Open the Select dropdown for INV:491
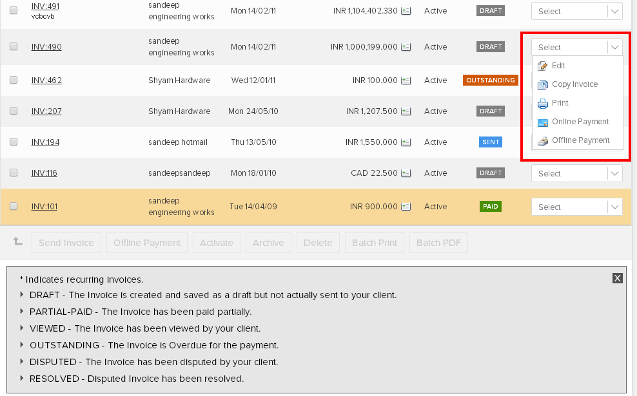This screenshot has width=637, height=396. click(x=576, y=12)
